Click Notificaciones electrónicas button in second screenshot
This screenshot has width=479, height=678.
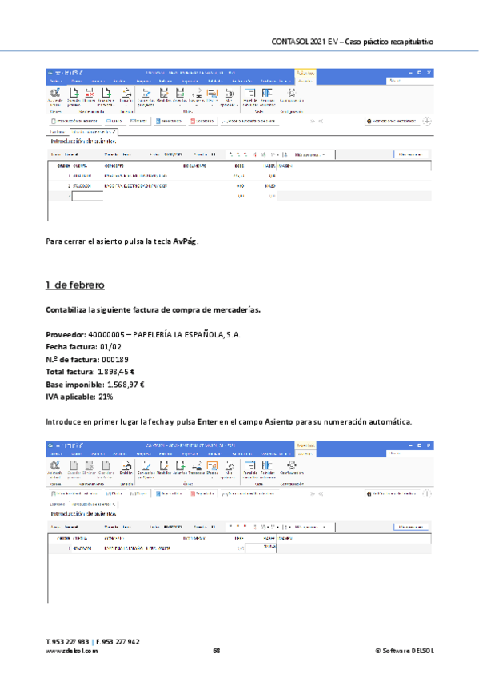pyautogui.click(x=392, y=493)
